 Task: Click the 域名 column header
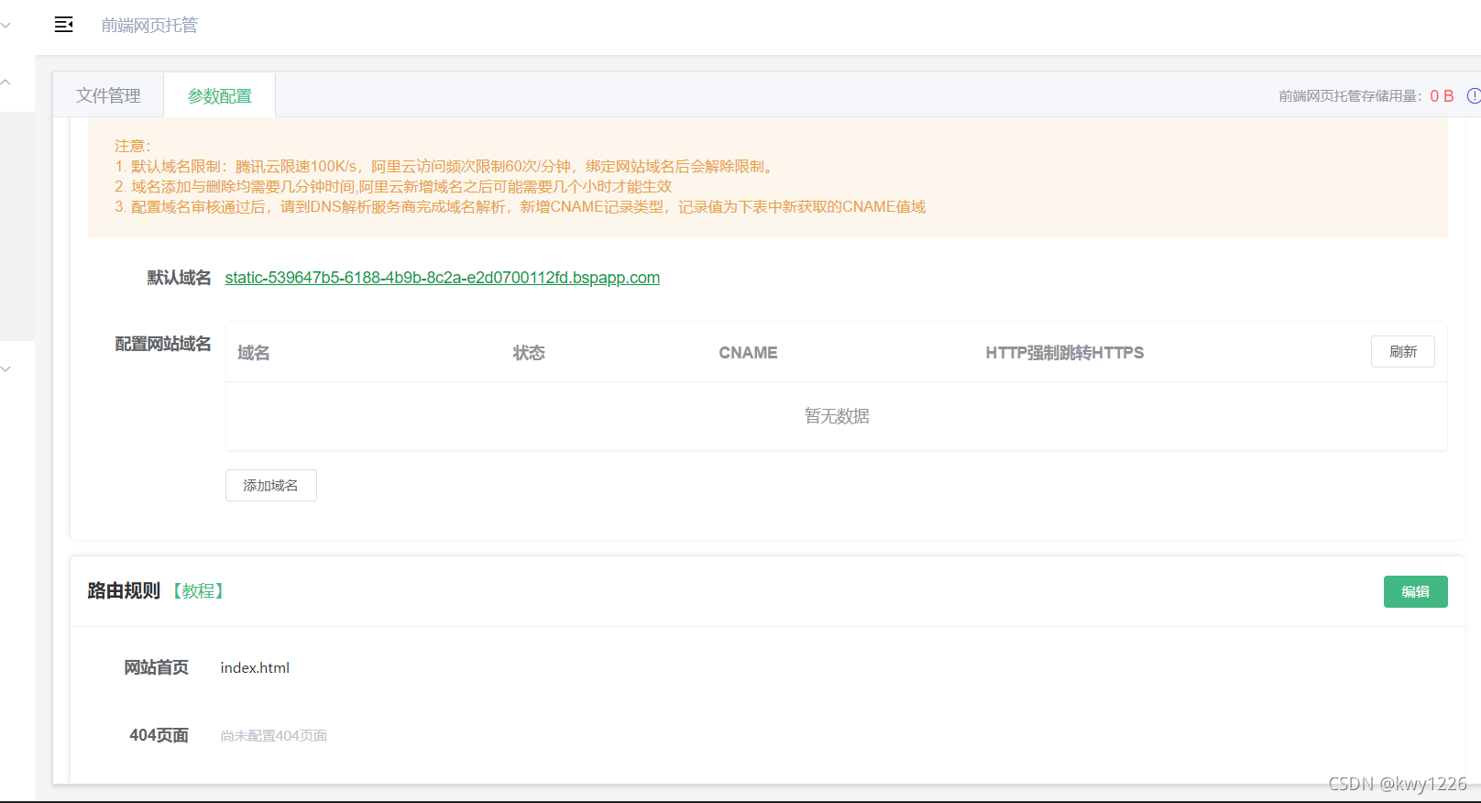pos(254,353)
